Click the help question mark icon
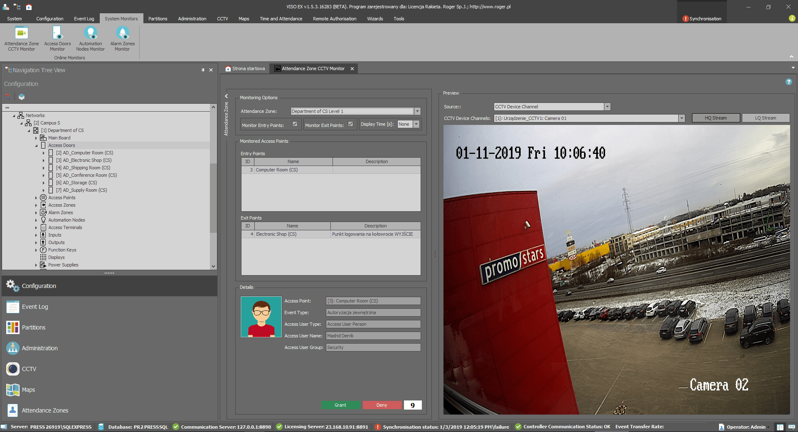Image resolution: width=798 pixels, height=432 pixels. coord(788,82)
